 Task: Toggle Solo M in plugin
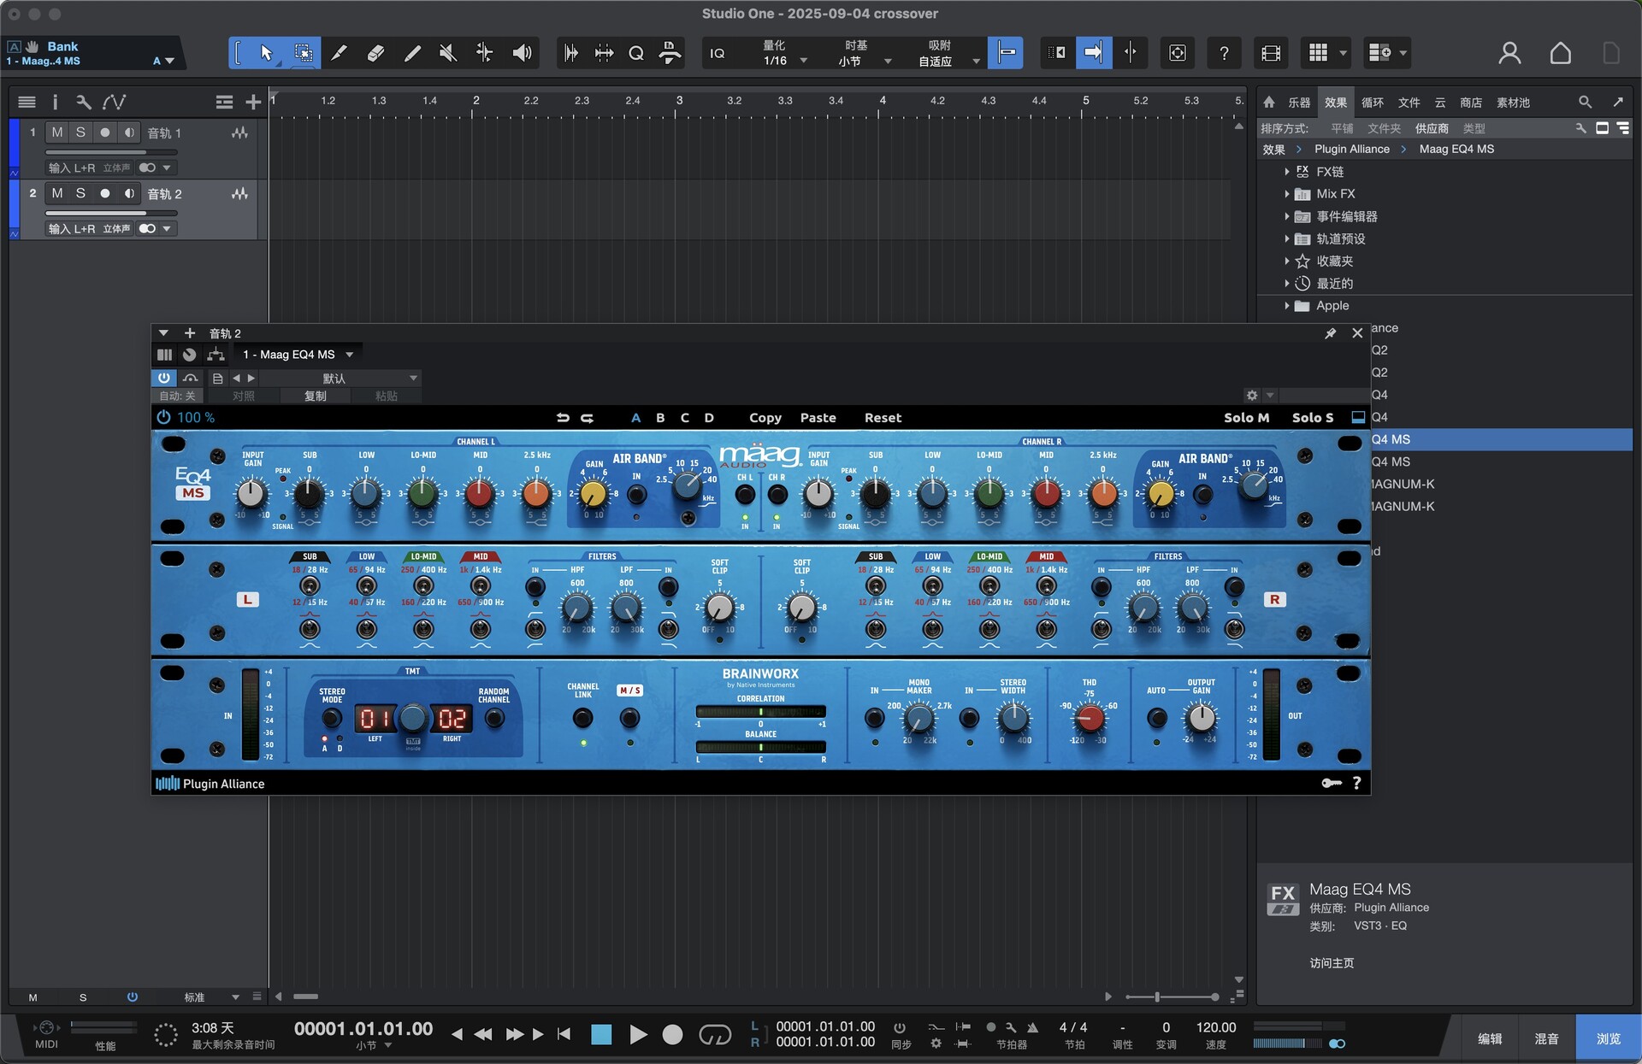(1246, 418)
